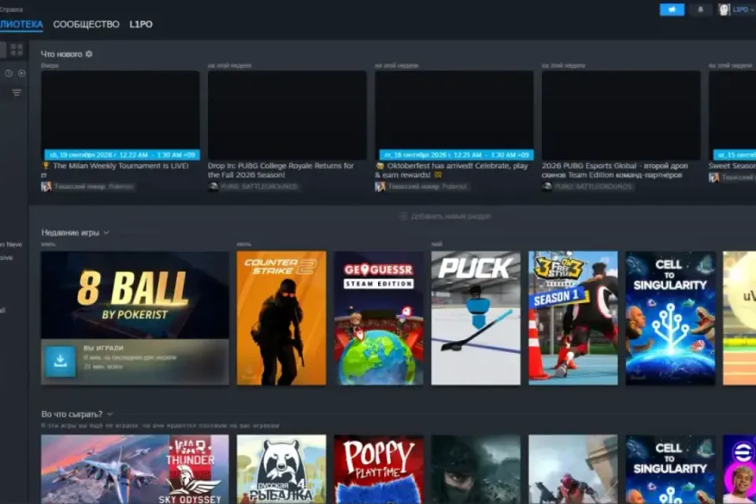
Task: Switch library to grid view icon
Action: point(17,49)
